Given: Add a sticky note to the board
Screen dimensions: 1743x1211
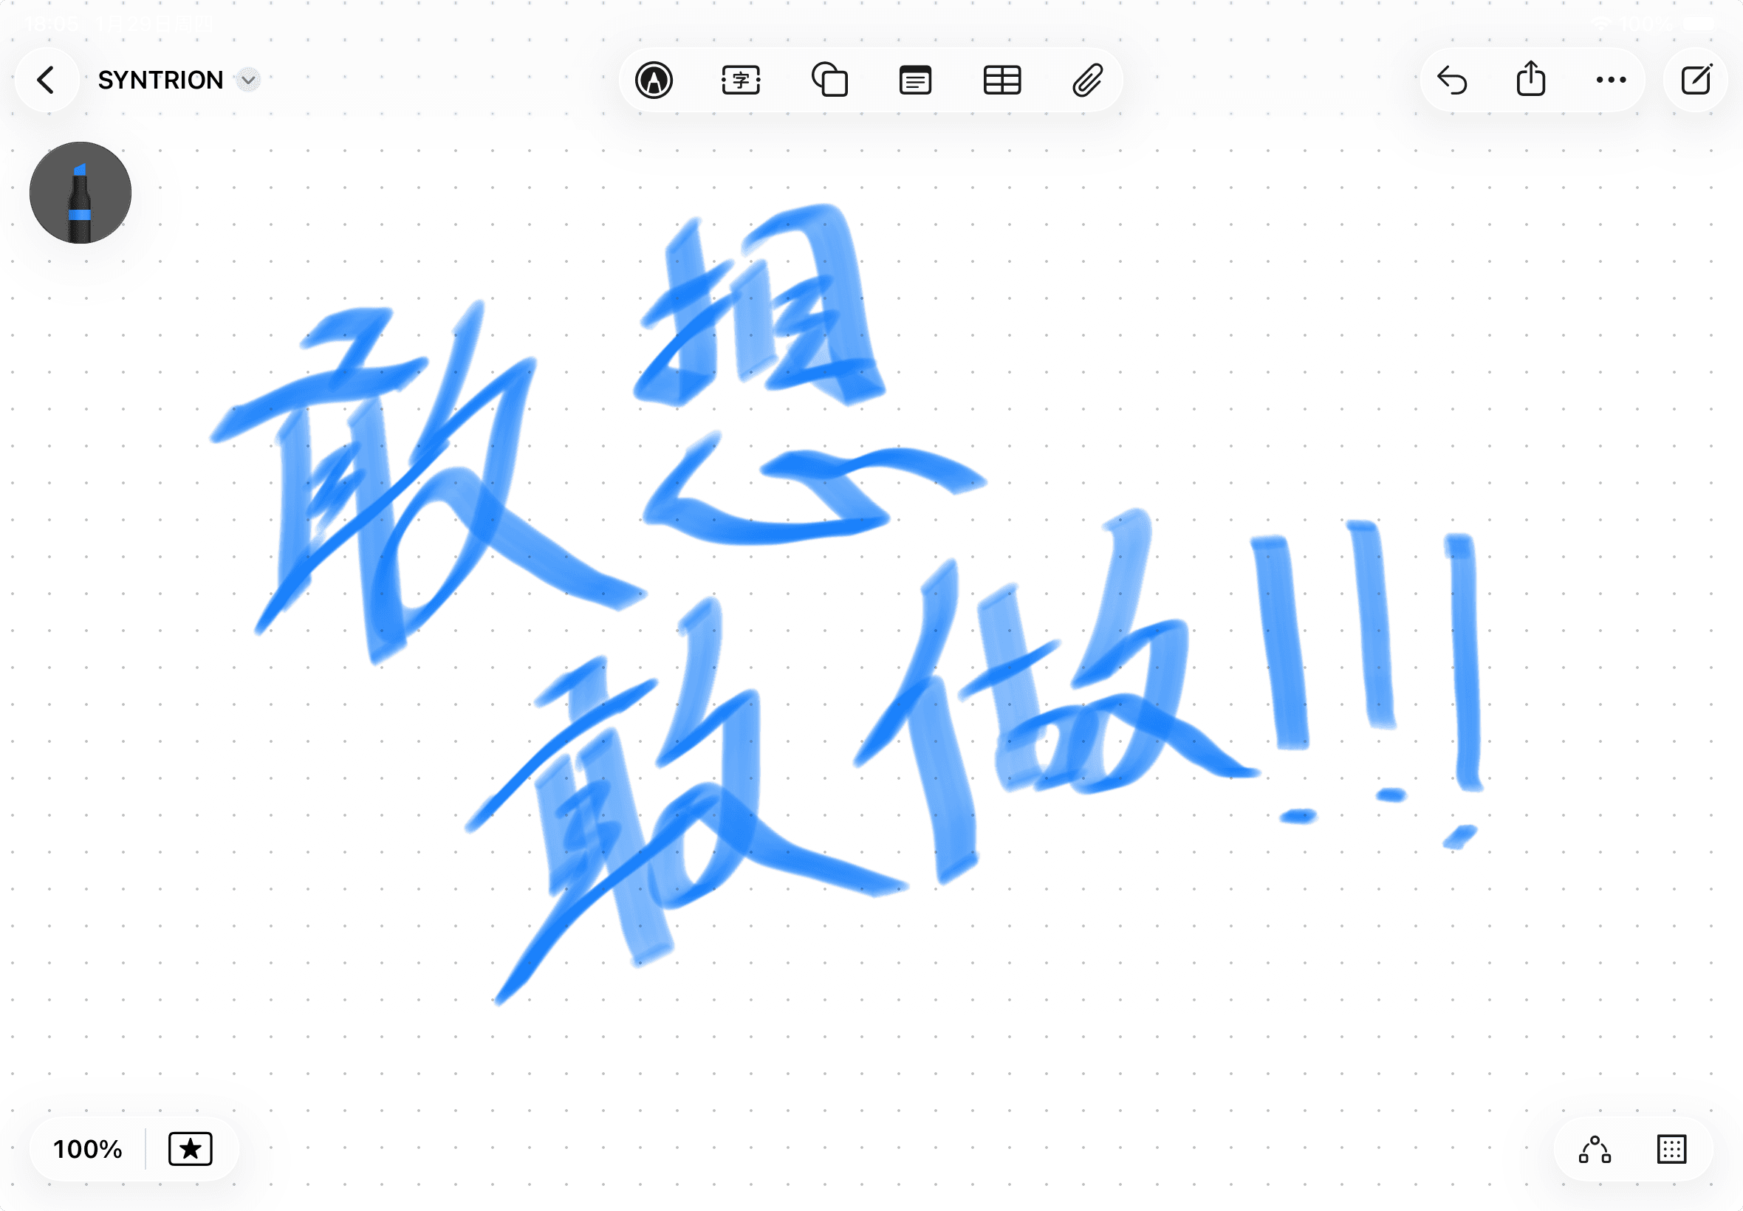Looking at the screenshot, I should pos(915,79).
